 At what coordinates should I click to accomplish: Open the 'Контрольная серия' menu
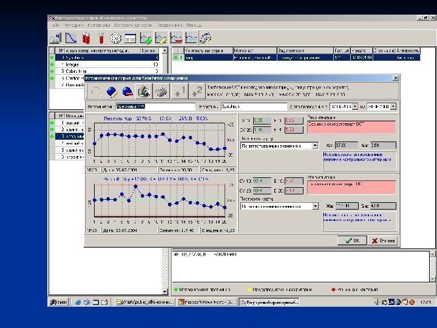(x=133, y=25)
